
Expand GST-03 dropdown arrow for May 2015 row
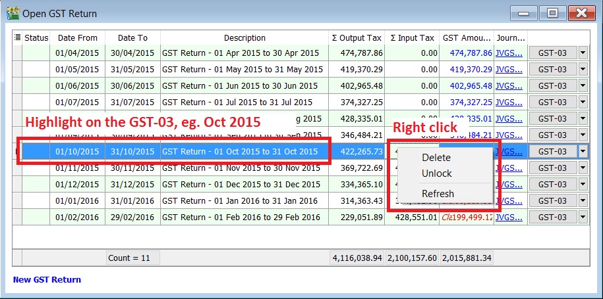point(583,70)
